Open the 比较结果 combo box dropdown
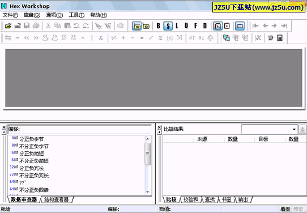307x213 pixels. pyautogui.click(x=294, y=129)
